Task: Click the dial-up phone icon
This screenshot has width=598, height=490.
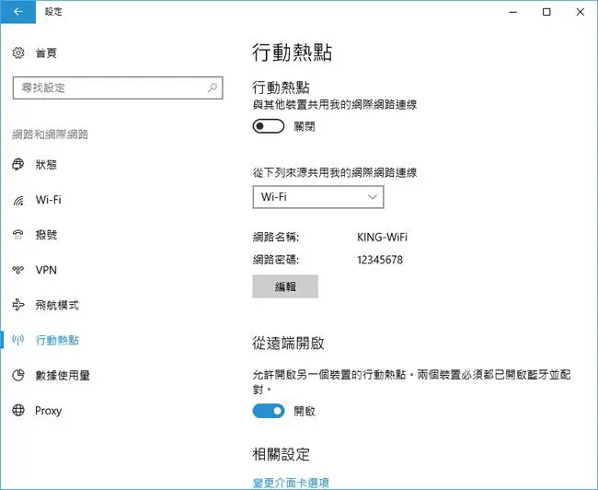Action: click(x=18, y=235)
